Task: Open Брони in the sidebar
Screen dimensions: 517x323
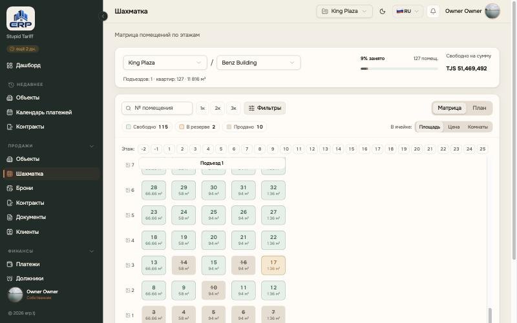Action: (x=24, y=188)
